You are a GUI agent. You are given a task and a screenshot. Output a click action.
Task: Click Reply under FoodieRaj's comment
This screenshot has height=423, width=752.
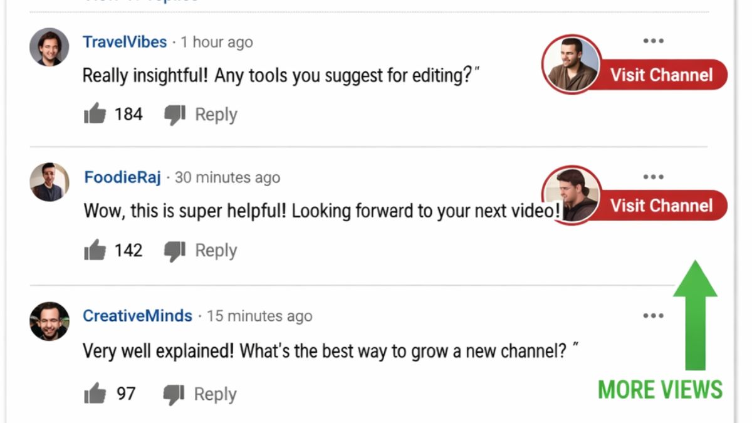[215, 250]
